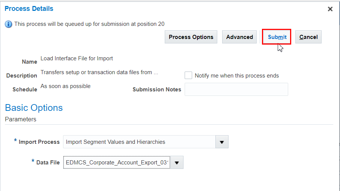Click the Submit button
340x191 pixels.
[277, 37]
